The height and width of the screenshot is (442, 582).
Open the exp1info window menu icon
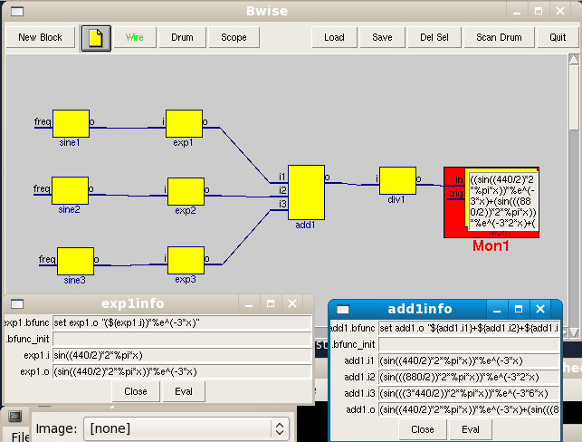[17, 304]
